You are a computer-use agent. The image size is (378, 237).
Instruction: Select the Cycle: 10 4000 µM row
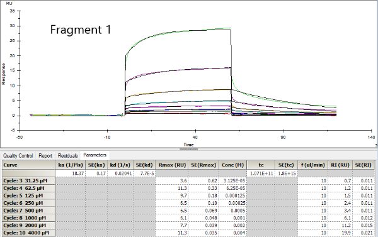pos(188,233)
